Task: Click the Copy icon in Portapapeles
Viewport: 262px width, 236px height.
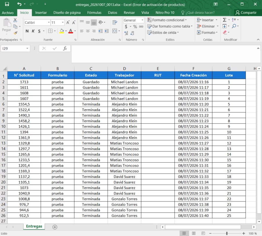Action: [15, 26]
